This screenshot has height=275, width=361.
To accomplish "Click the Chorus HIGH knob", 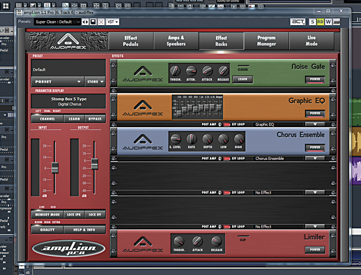I will [x=239, y=139].
